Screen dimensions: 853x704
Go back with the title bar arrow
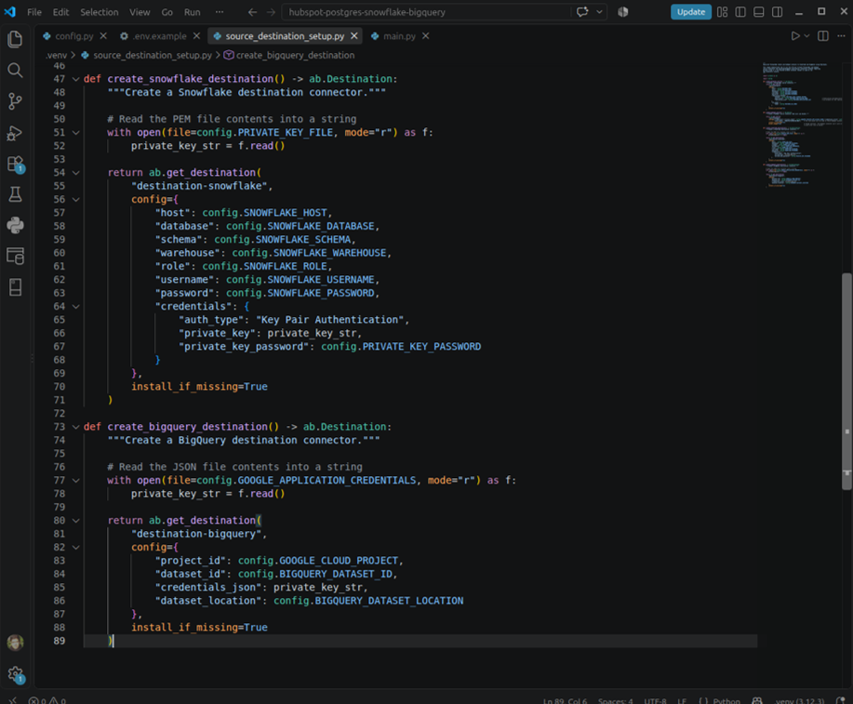point(252,12)
